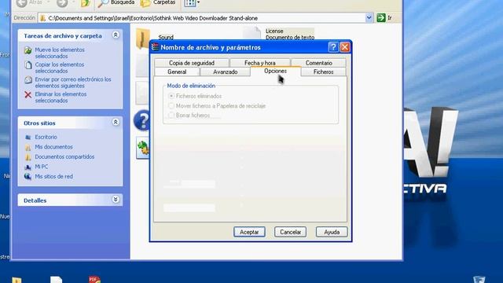Select Mover ficheros a Papelera de reciclaje

(217, 105)
